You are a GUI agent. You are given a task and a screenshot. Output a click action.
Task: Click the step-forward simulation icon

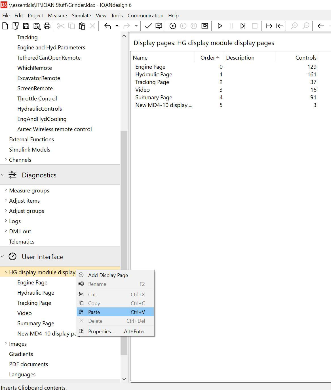[243, 26]
